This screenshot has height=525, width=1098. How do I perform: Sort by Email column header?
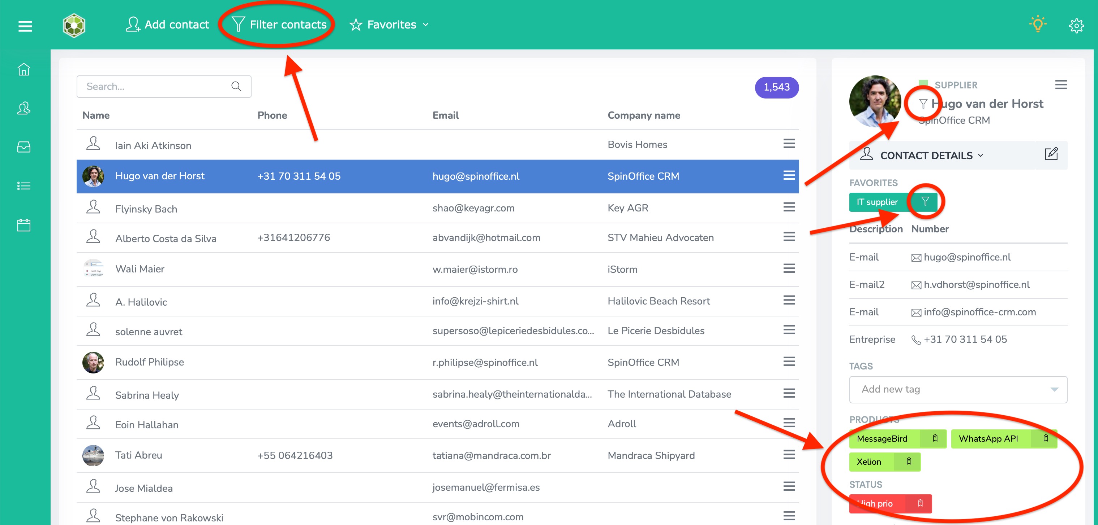(445, 115)
